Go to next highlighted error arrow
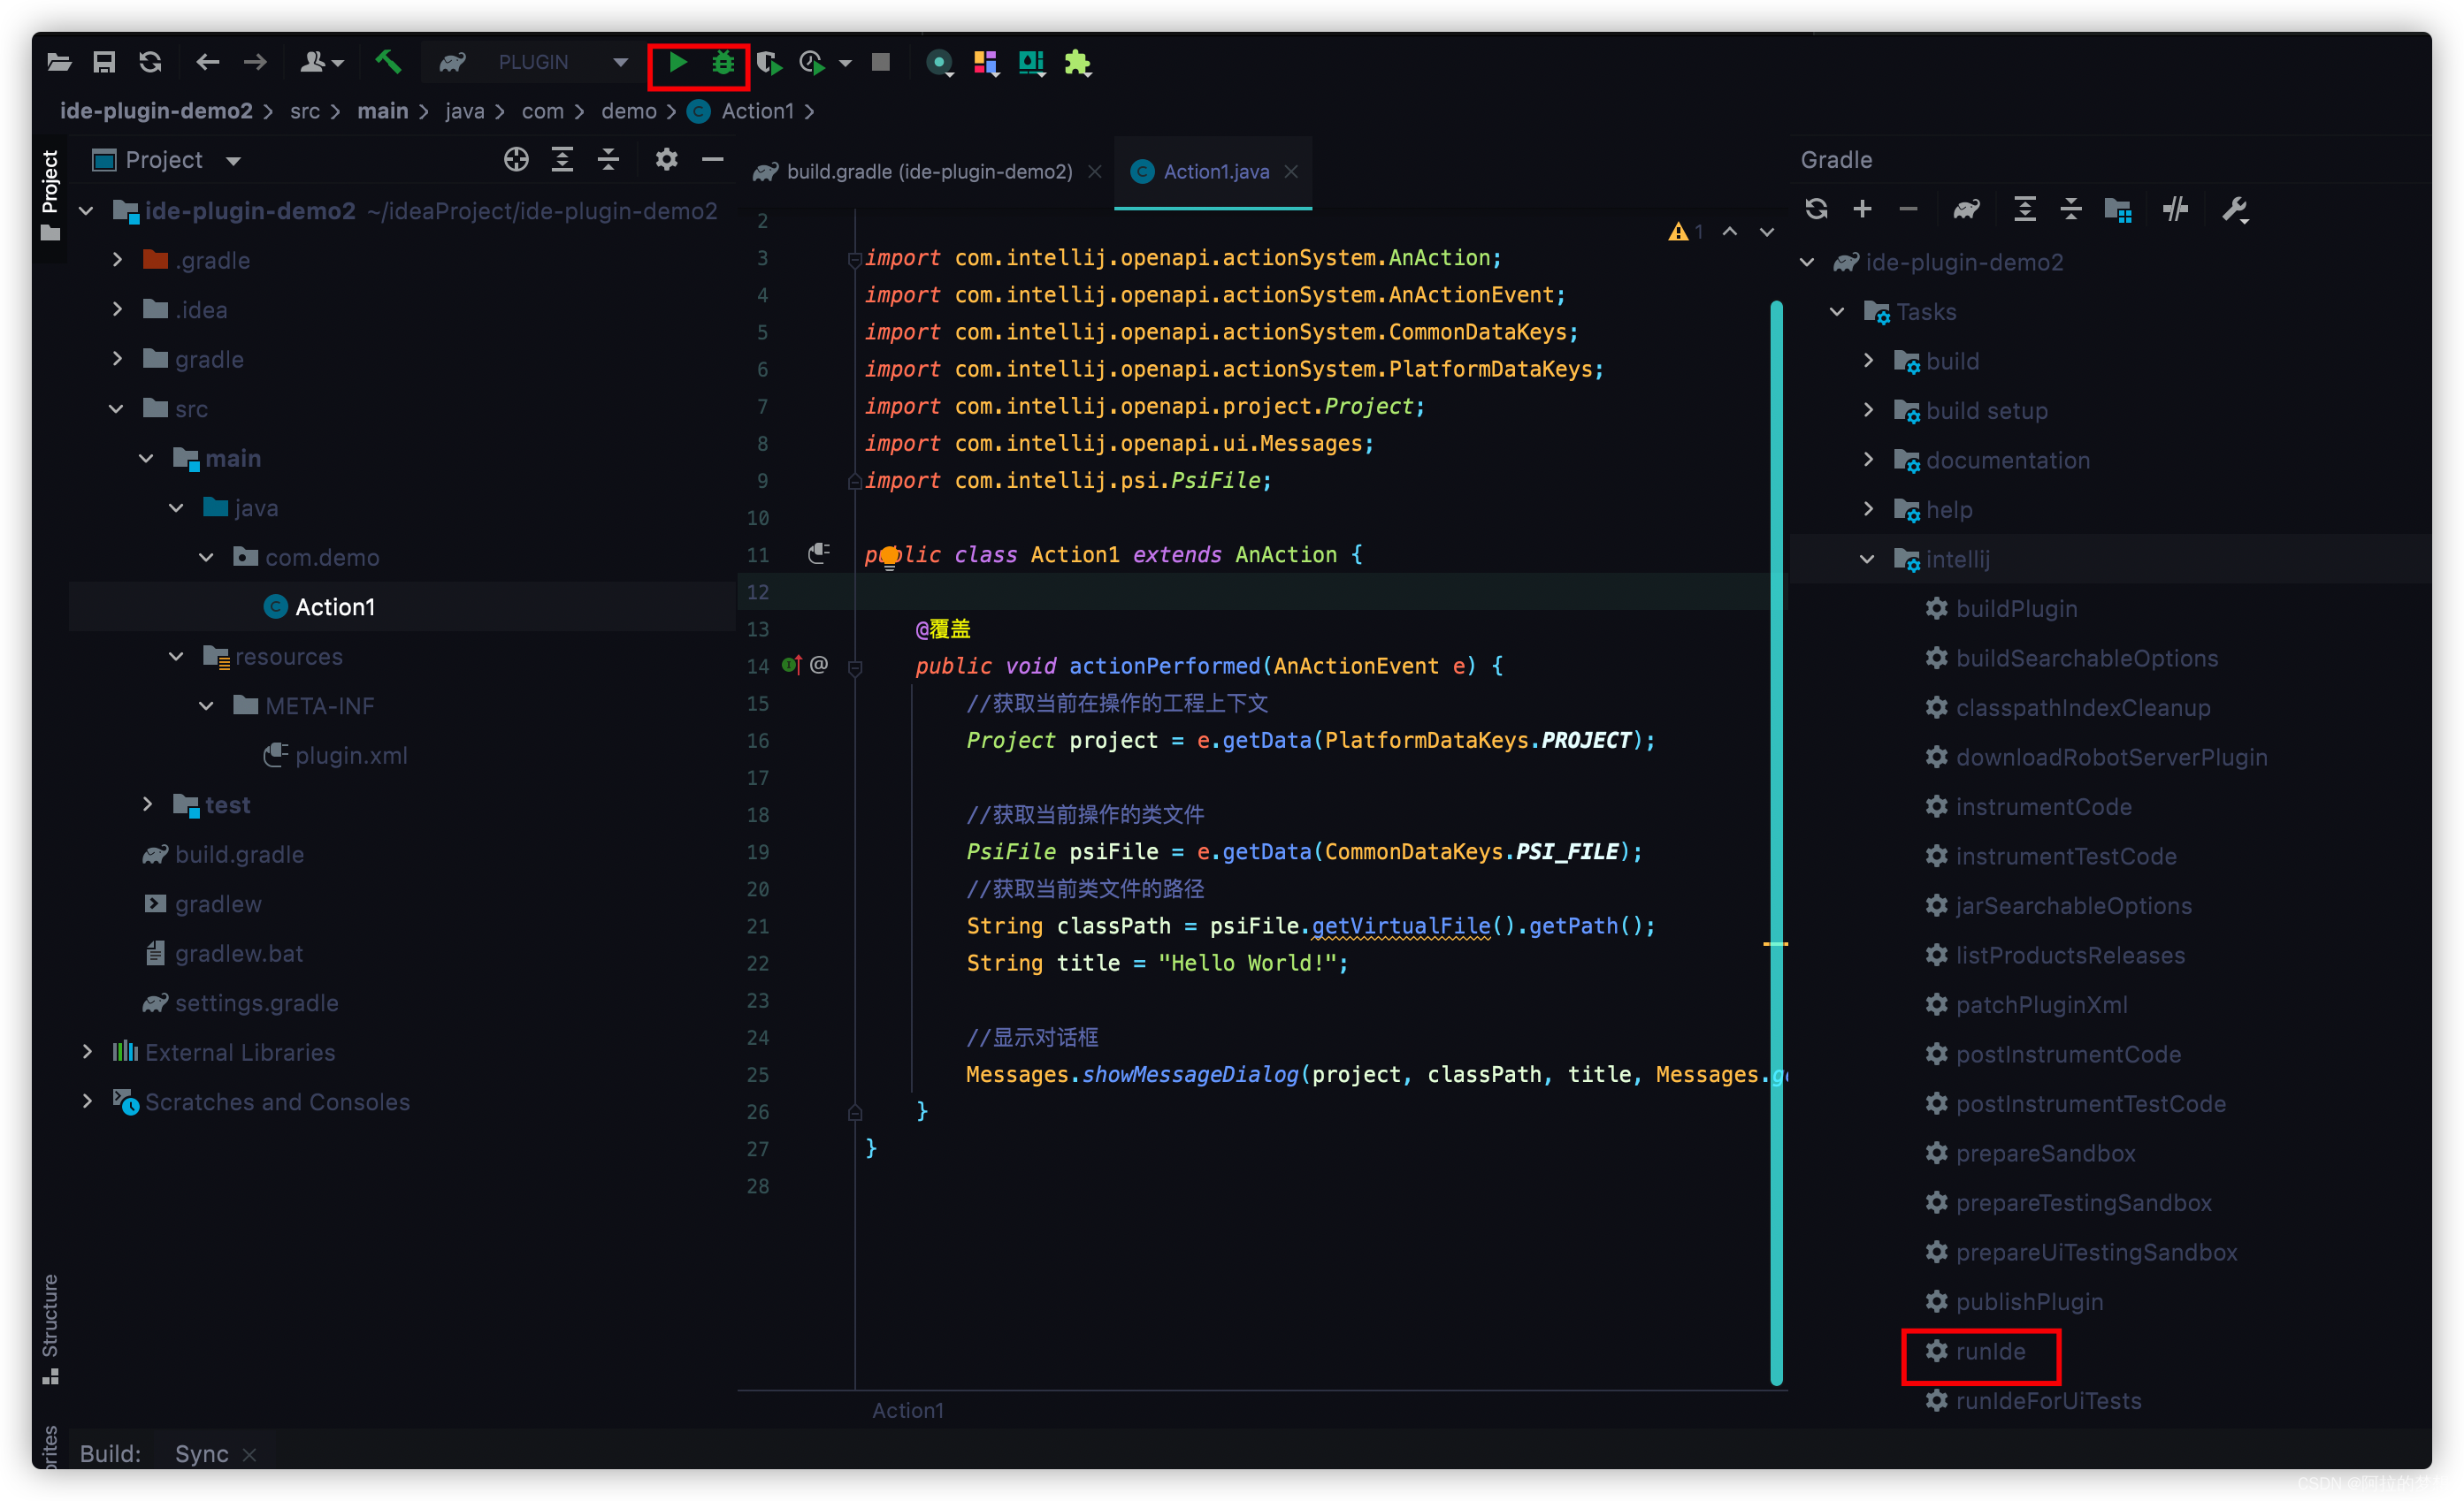This screenshot has width=2464, height=1501. coord(1767,232)
